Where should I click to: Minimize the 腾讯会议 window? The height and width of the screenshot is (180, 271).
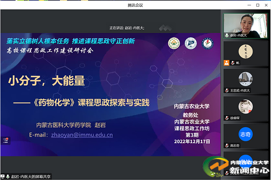click(x=249, y=5)
